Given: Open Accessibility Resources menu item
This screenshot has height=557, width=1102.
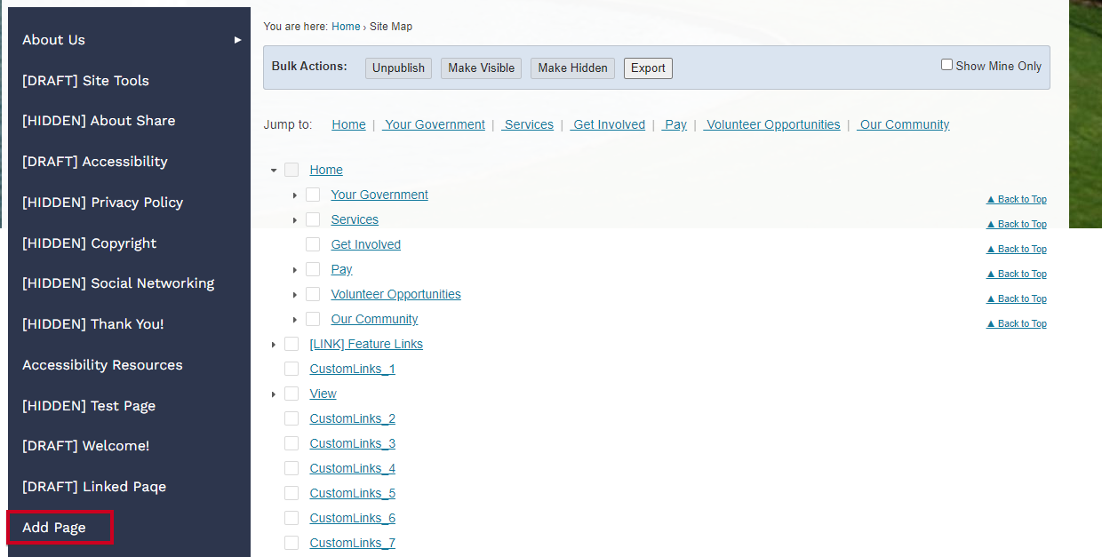Looking at the screenshot, I should pyautogui.click(x=102, y=365).
